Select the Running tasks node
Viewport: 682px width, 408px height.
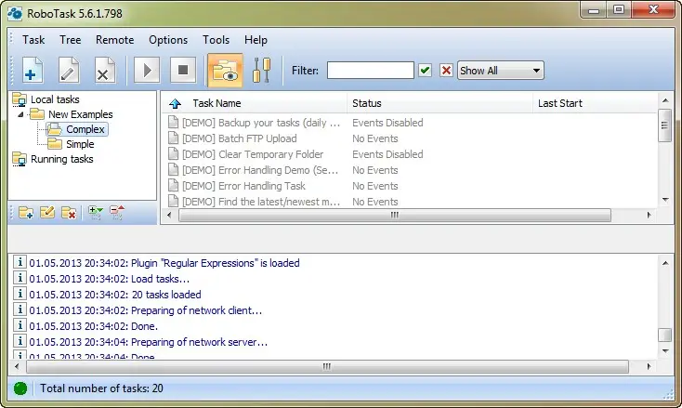(61, 159)
